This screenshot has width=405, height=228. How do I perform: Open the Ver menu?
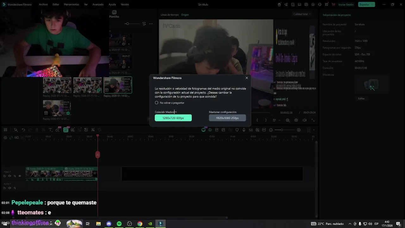pos(86,4)
